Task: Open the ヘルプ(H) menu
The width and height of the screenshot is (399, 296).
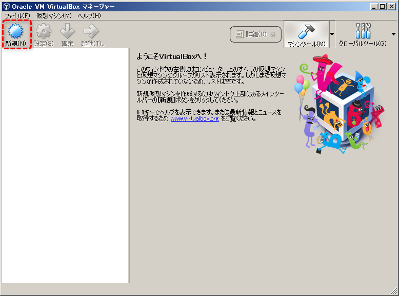Action: [89, 16]
